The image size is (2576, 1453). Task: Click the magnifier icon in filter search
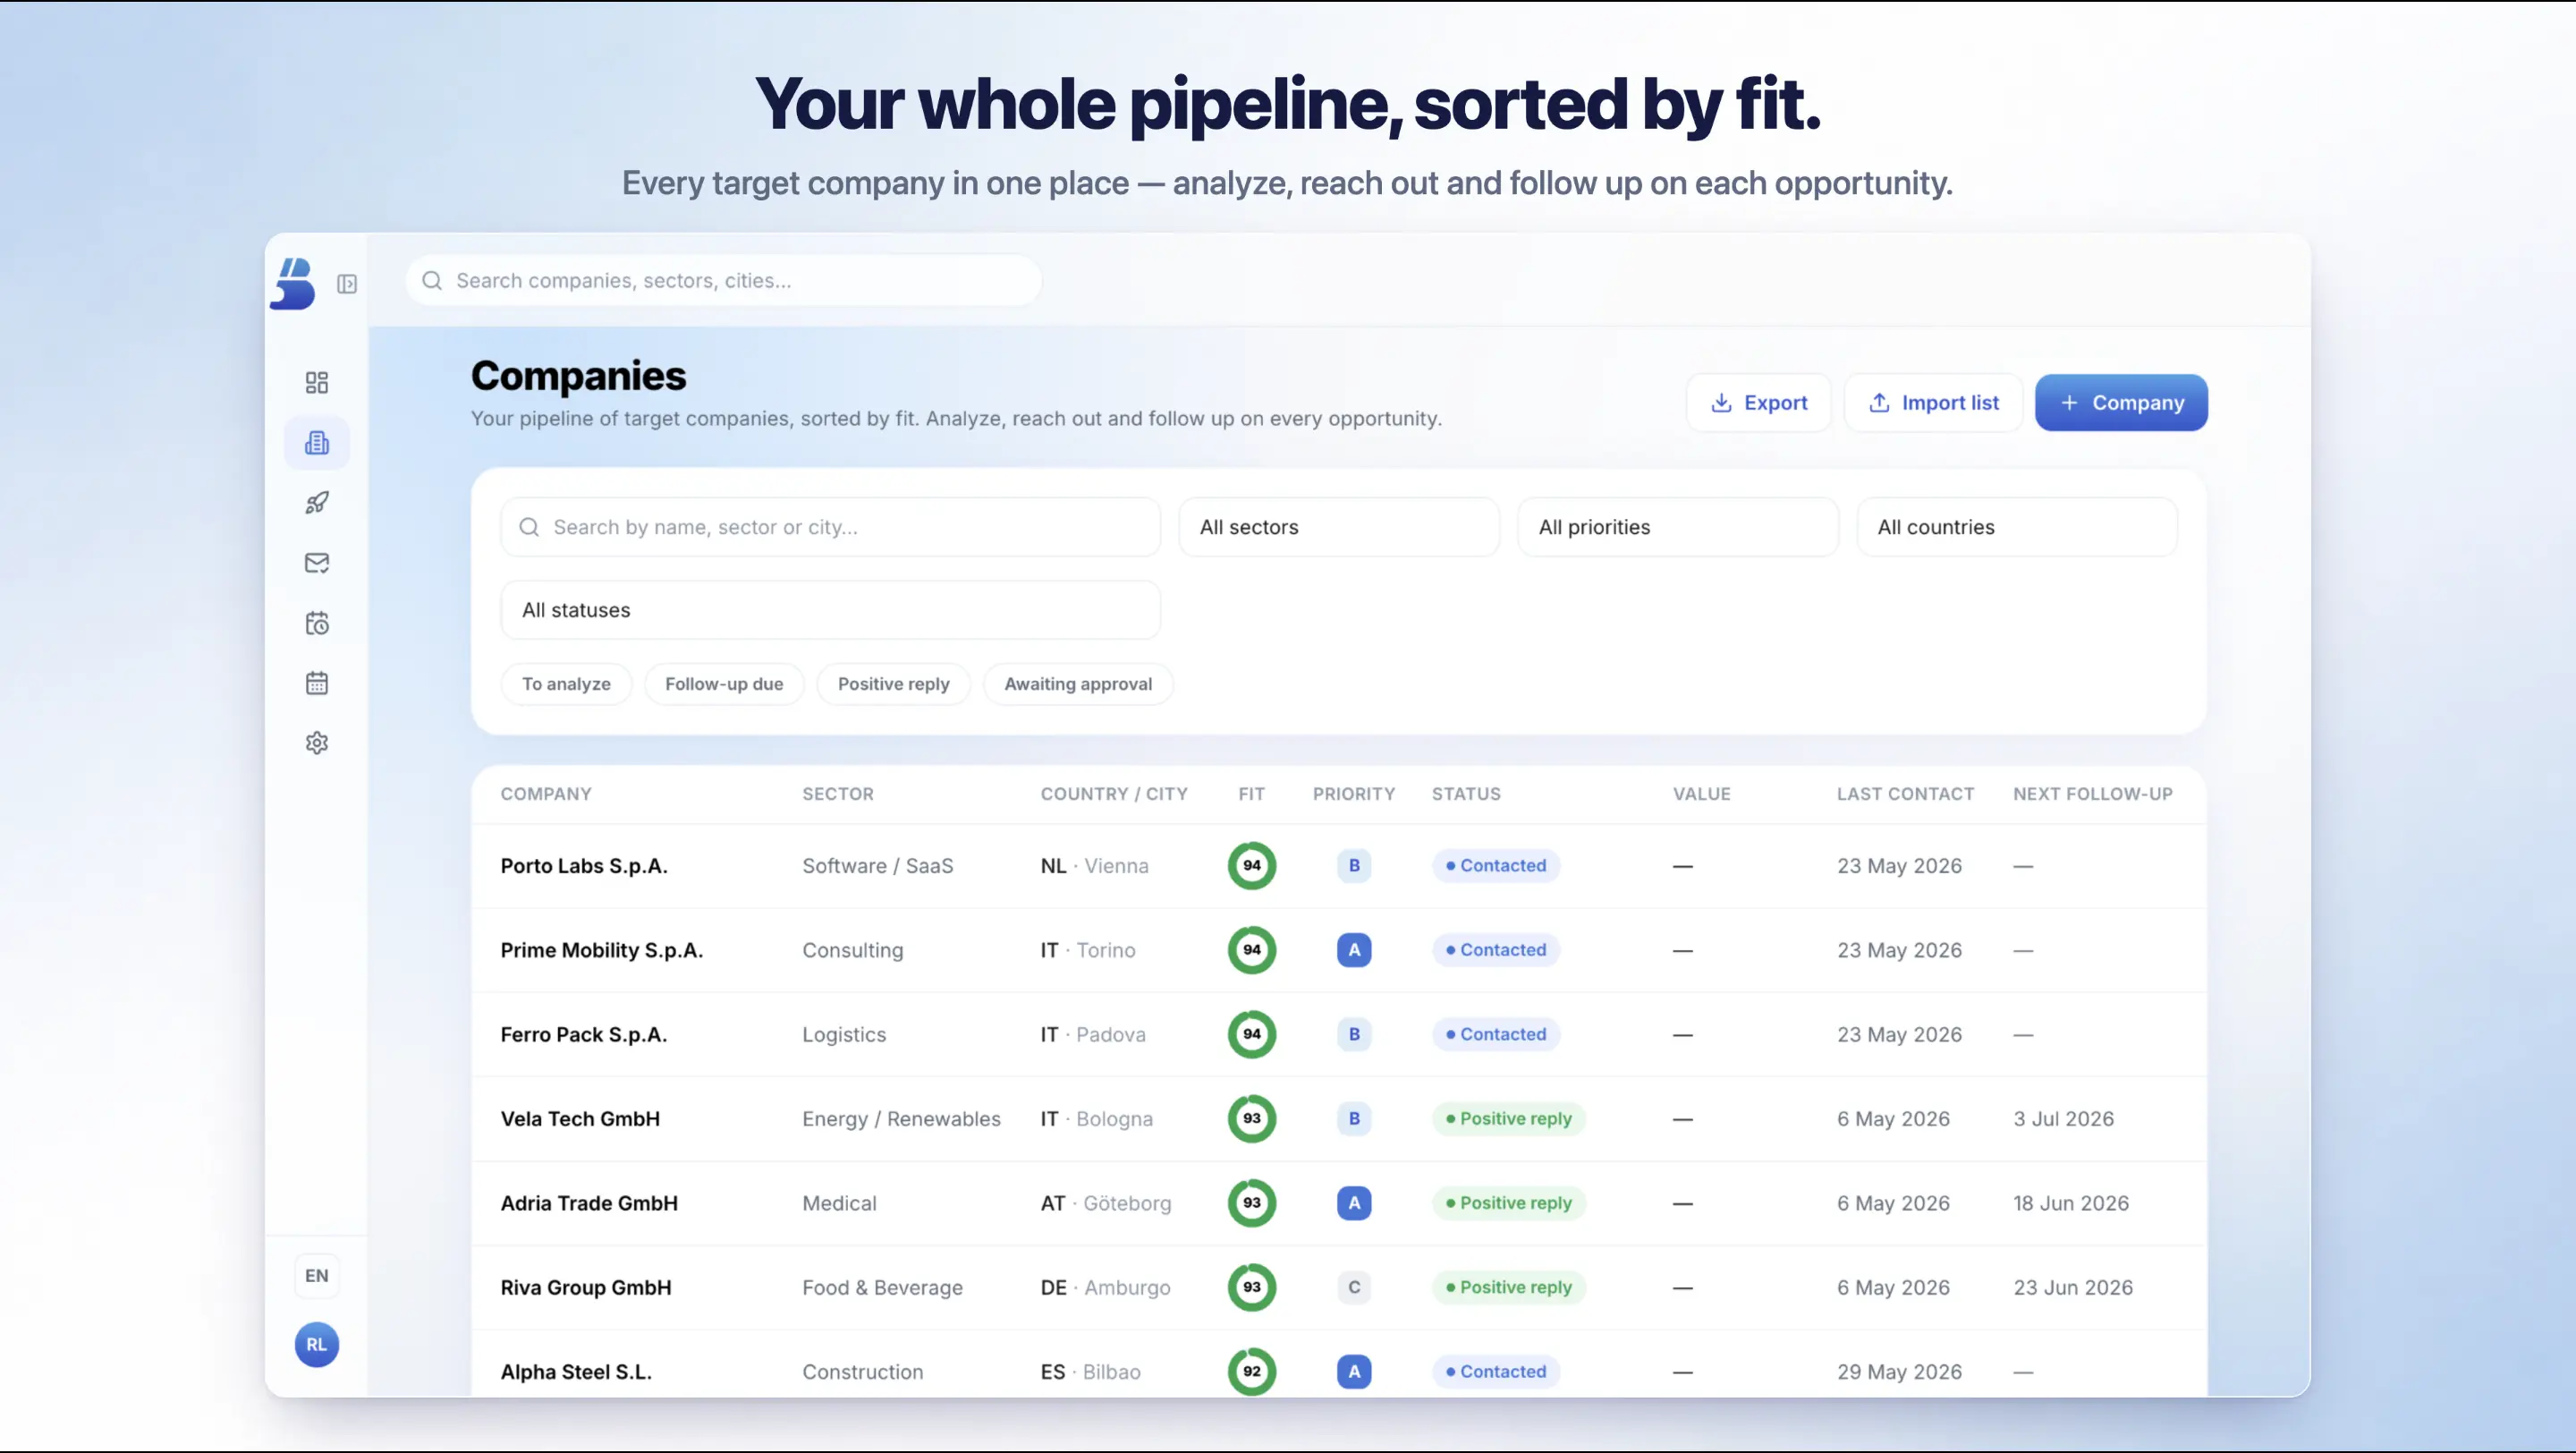point(529,527)
